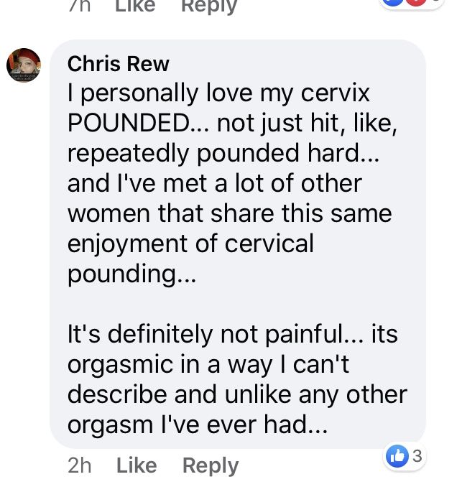Like Chris Rew's comment
457x487 pixels.
(137, 465)
